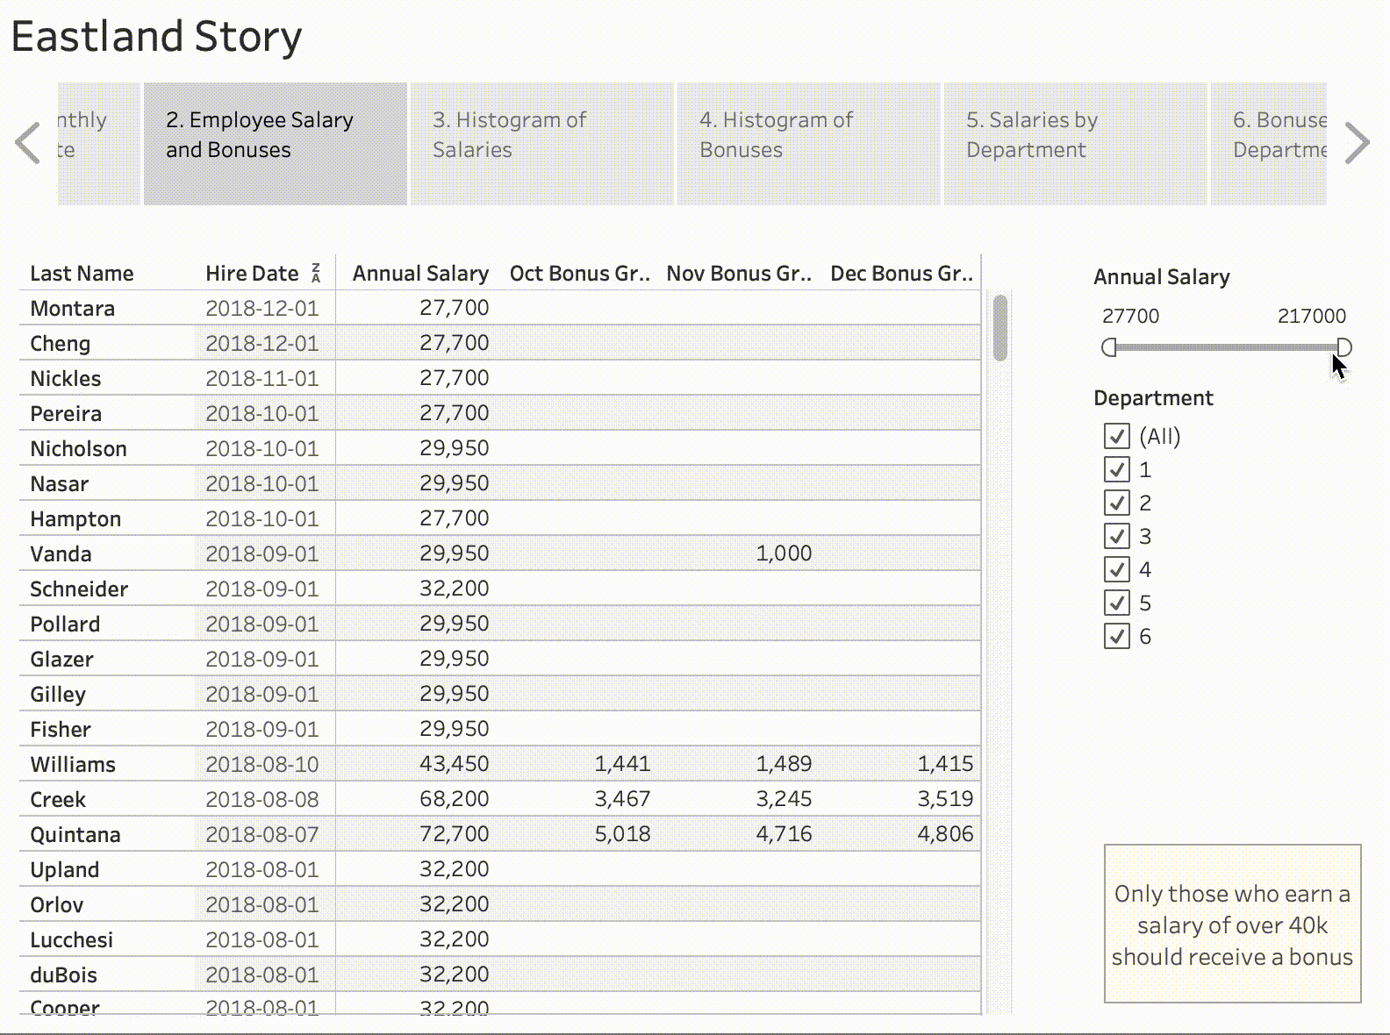Toggle the (All) department checkbox
The height and width of the screenshot is (1035, 1390).
(x=1116, y=436)
